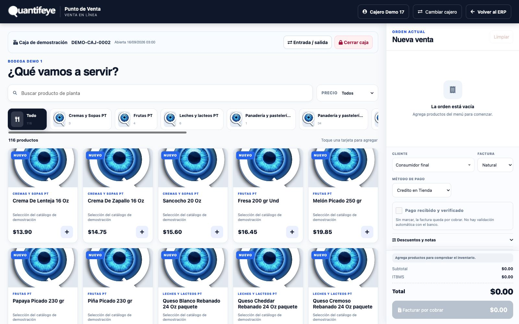
Task: Click the transfer arrows icon in Entrada / salida
Action: pos(290,42)
